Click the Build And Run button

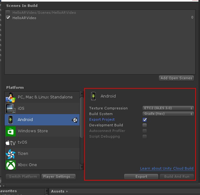click(177, 177)
